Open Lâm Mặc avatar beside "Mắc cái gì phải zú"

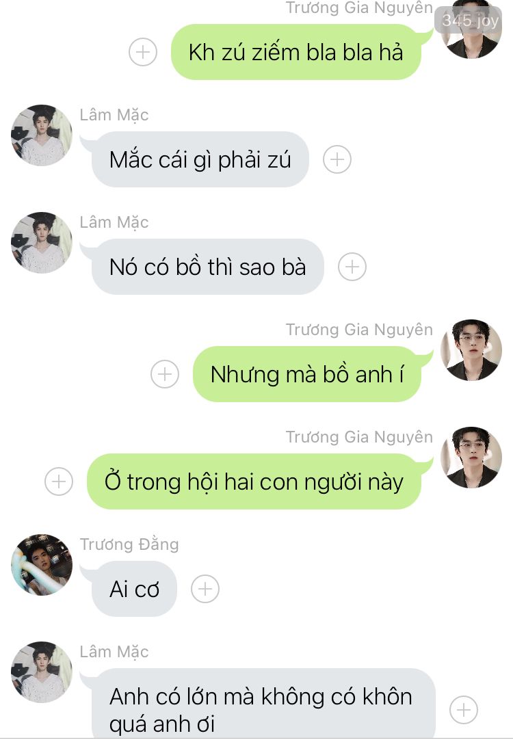[x=42, y=135]
